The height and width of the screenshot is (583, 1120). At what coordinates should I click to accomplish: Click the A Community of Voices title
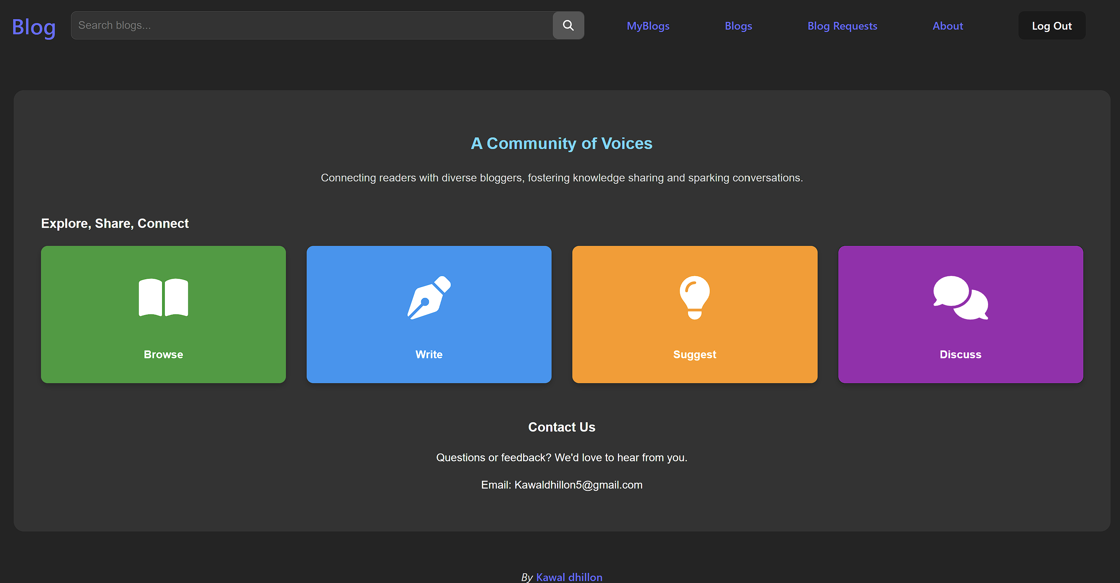[561, 143]
